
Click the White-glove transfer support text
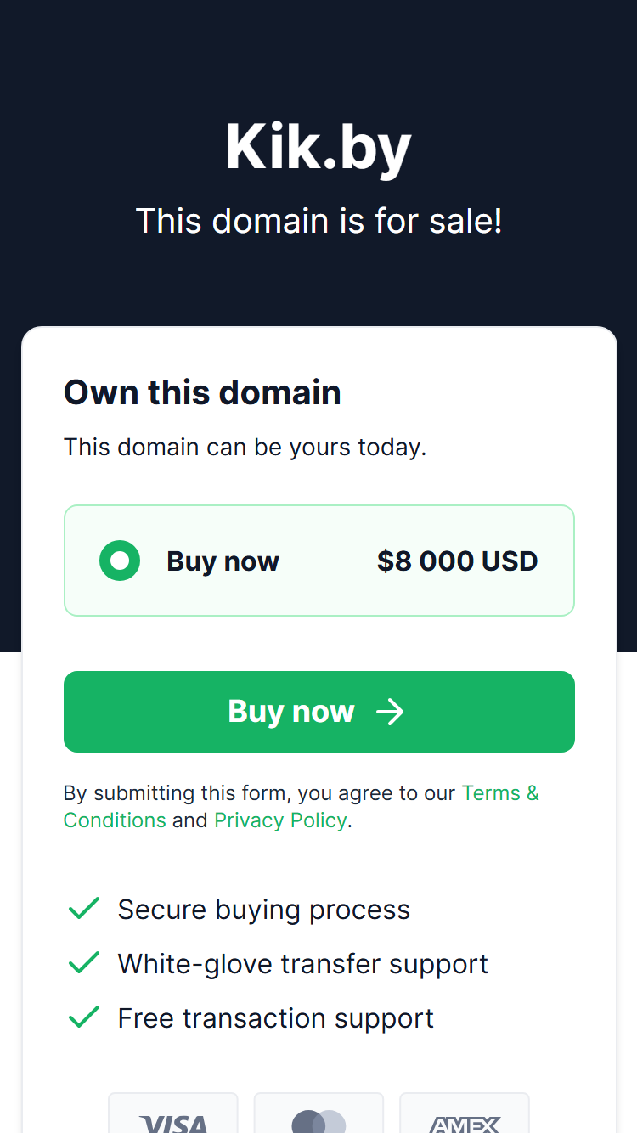303,964
